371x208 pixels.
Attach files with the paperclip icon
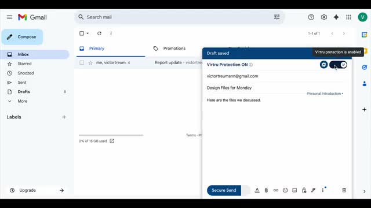[x=266, y=190]
